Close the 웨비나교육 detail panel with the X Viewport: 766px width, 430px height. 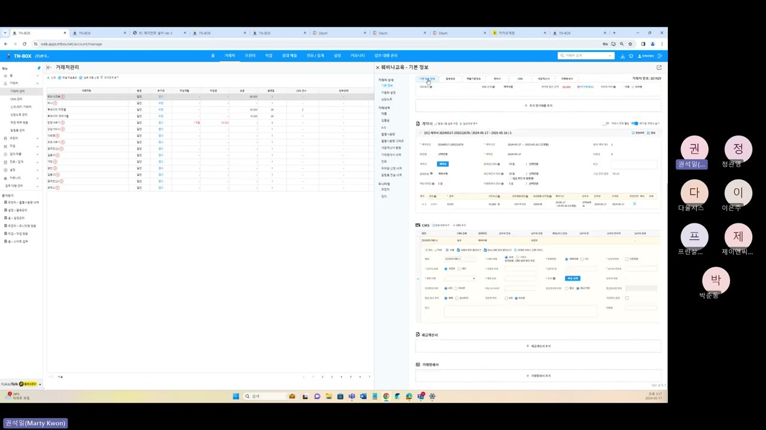378,67
